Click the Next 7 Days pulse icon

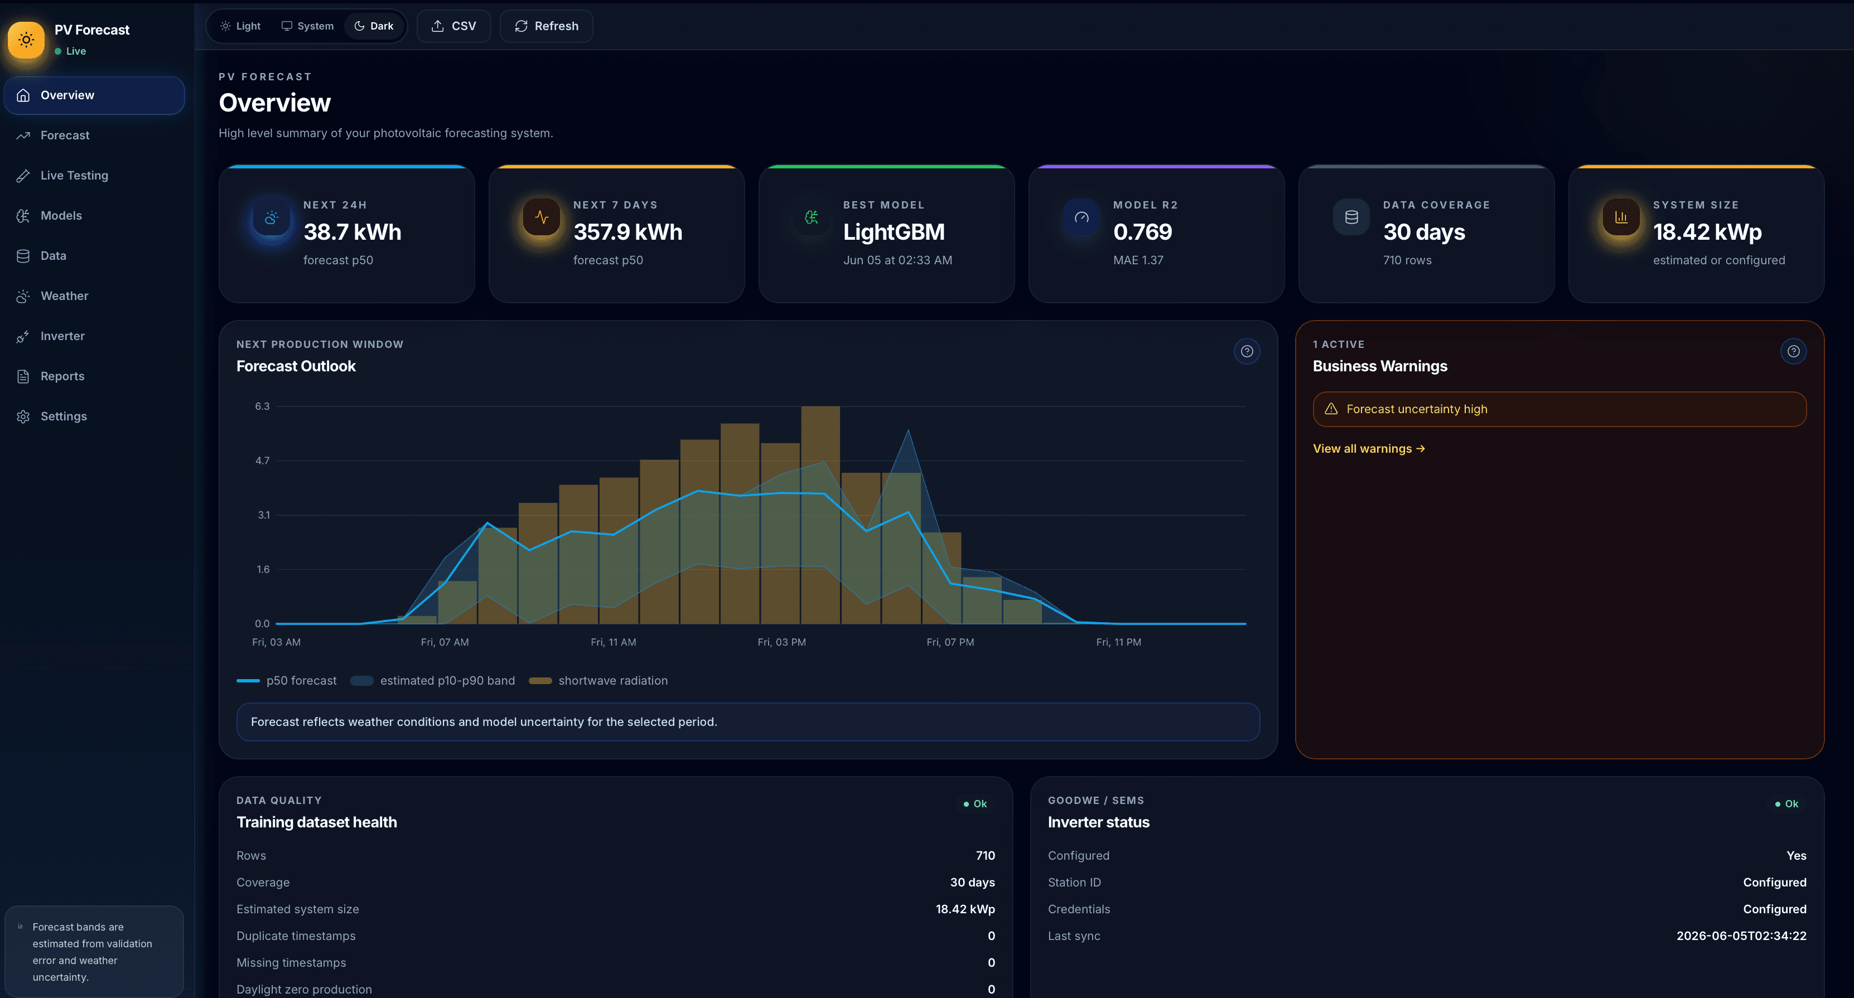coord(541,217)
